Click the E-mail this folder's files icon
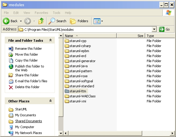 pyautogui.click(x=11, y=81)
